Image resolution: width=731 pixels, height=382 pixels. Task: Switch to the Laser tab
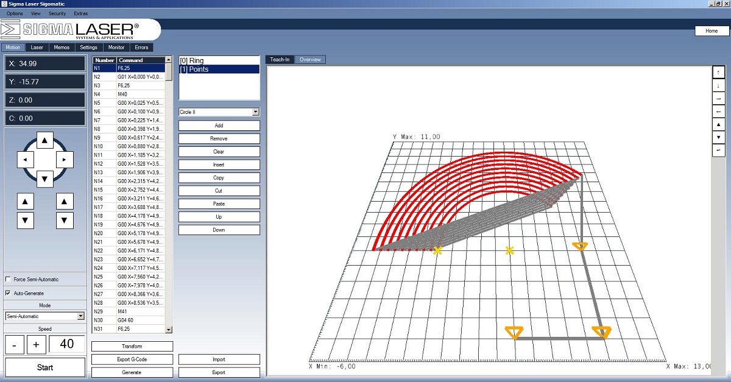coord(37,47)
